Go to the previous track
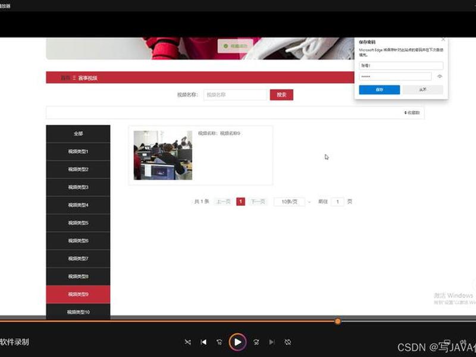 pyautogui.click(x=203, y=342)
